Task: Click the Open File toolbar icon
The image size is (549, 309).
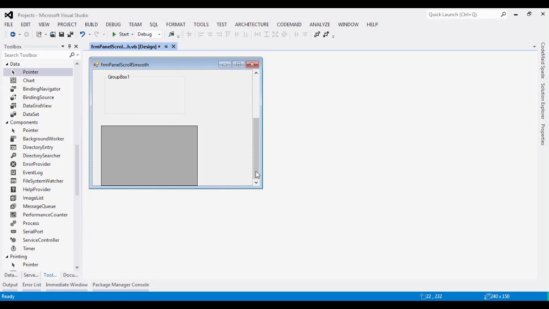Action: tap(53, 34)
